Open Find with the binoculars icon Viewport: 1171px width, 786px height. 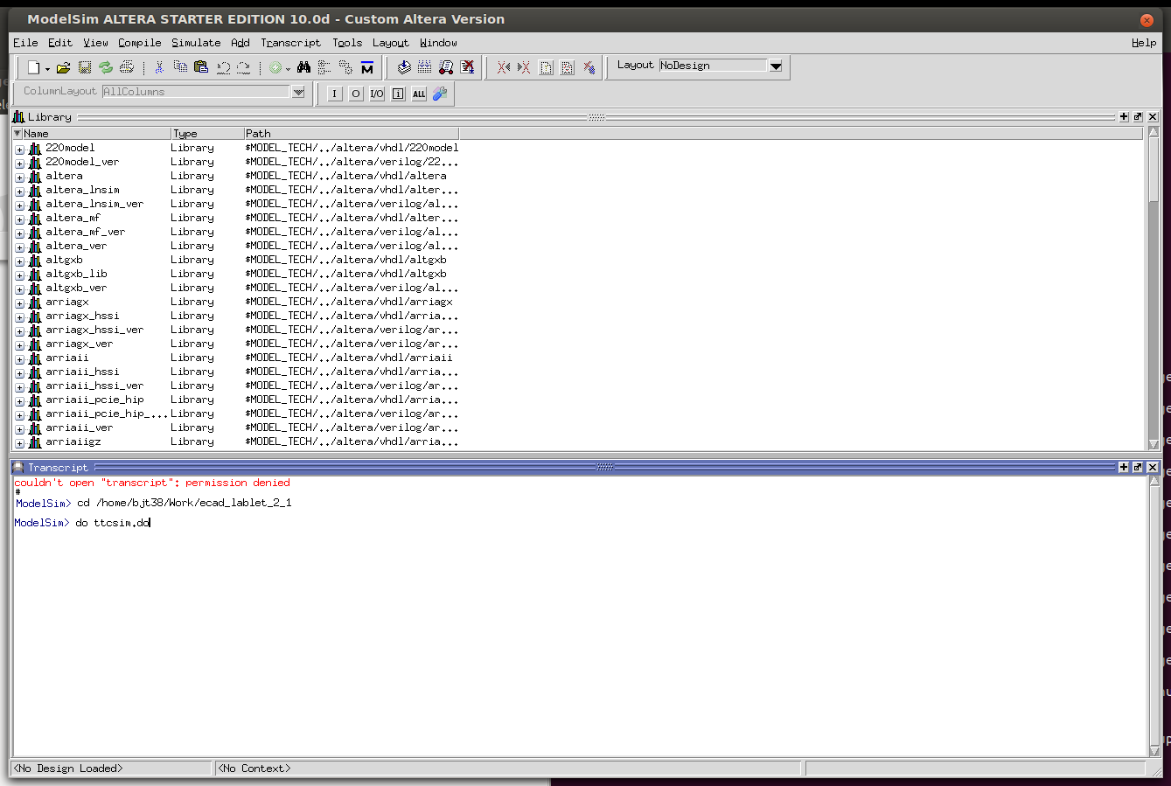coord(303,67)
